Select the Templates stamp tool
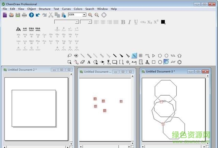 pyautogui.click(x=147, y=62)
